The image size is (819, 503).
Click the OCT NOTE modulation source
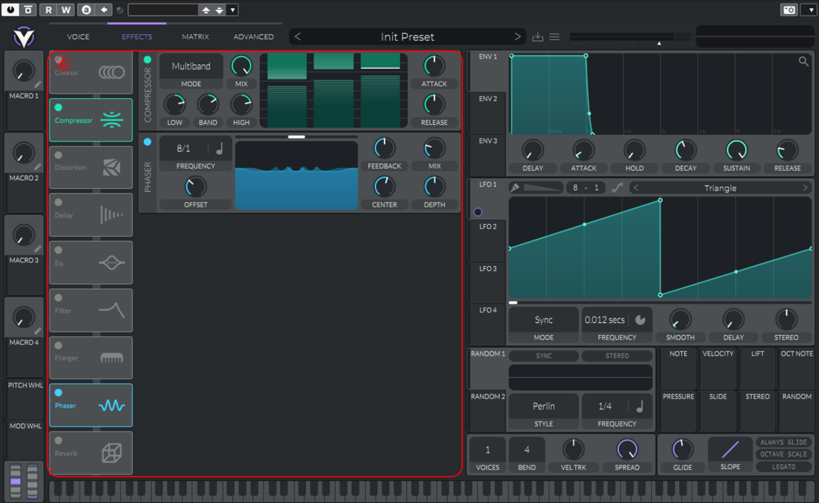[x=796, y=369]
